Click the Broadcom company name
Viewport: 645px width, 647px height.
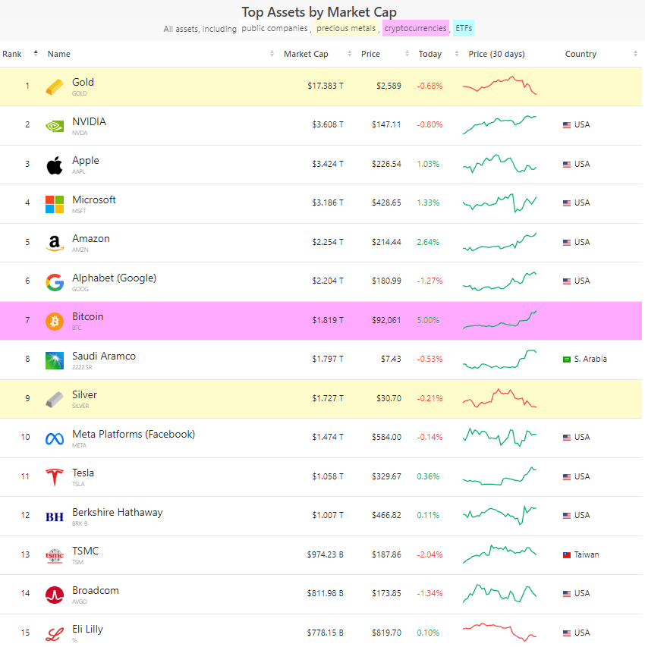[x=96, y=590]
